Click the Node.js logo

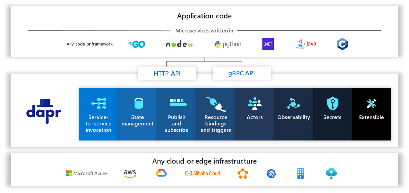[179, 44]
